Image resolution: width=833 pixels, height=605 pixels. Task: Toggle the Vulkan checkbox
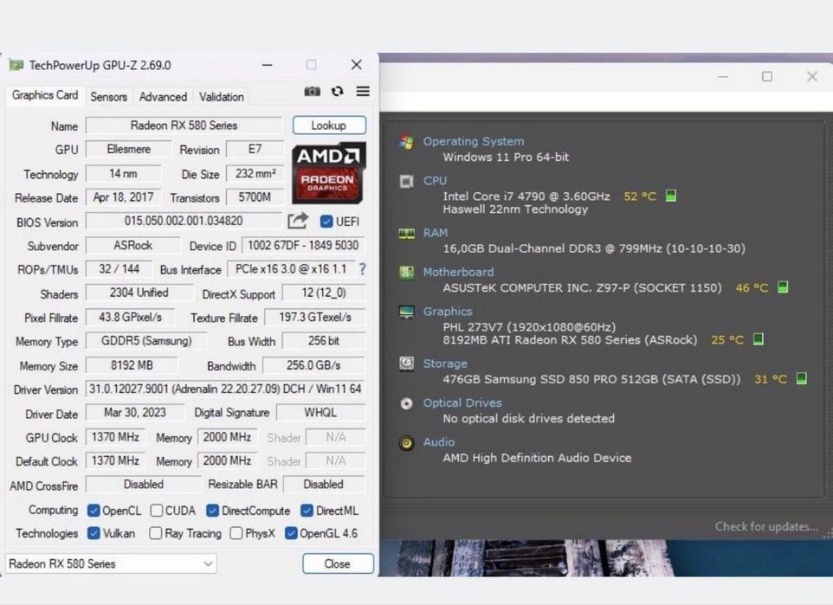tap(94, 533)
